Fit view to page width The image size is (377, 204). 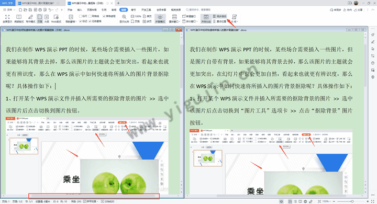(x=136, y=21)
